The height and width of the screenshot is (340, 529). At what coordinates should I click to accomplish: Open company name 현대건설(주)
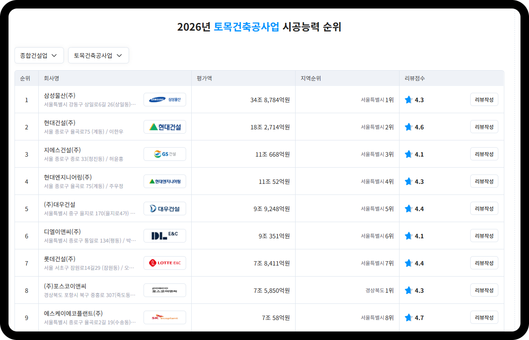pos(60,123)
